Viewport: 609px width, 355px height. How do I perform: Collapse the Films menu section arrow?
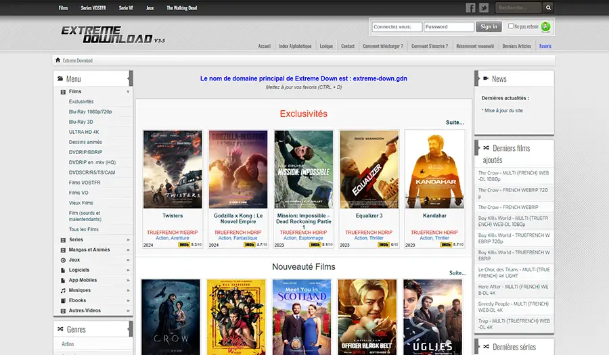[x=128, y=91]
